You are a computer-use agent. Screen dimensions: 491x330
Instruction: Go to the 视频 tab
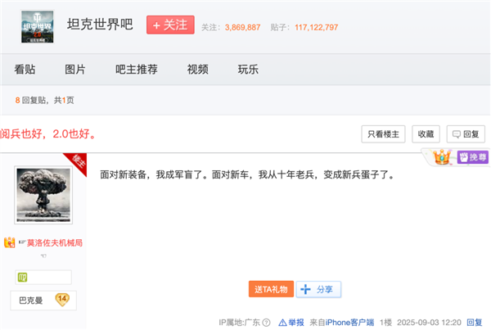click(197, 69)
